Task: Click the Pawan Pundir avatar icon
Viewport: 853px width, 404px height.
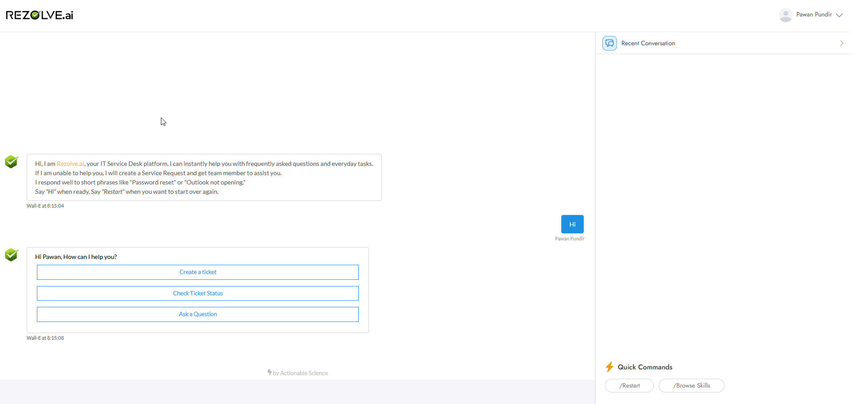Action: click(785, 15)
